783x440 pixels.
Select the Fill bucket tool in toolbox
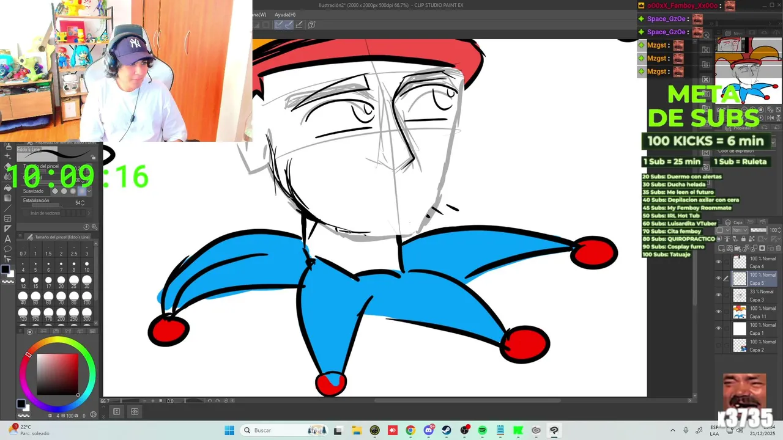(x=7, y=188)
